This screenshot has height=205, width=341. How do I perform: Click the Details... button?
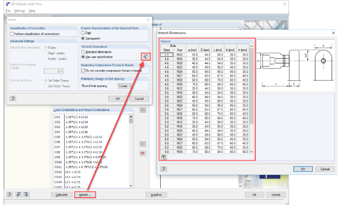[x=85, y=195]
